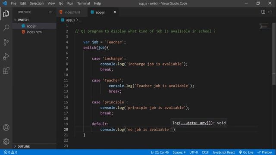The width and height of the screenshot is (276, 155).
Task: Click the case 'Teacher': line
Action: click(x=107, y=80)
